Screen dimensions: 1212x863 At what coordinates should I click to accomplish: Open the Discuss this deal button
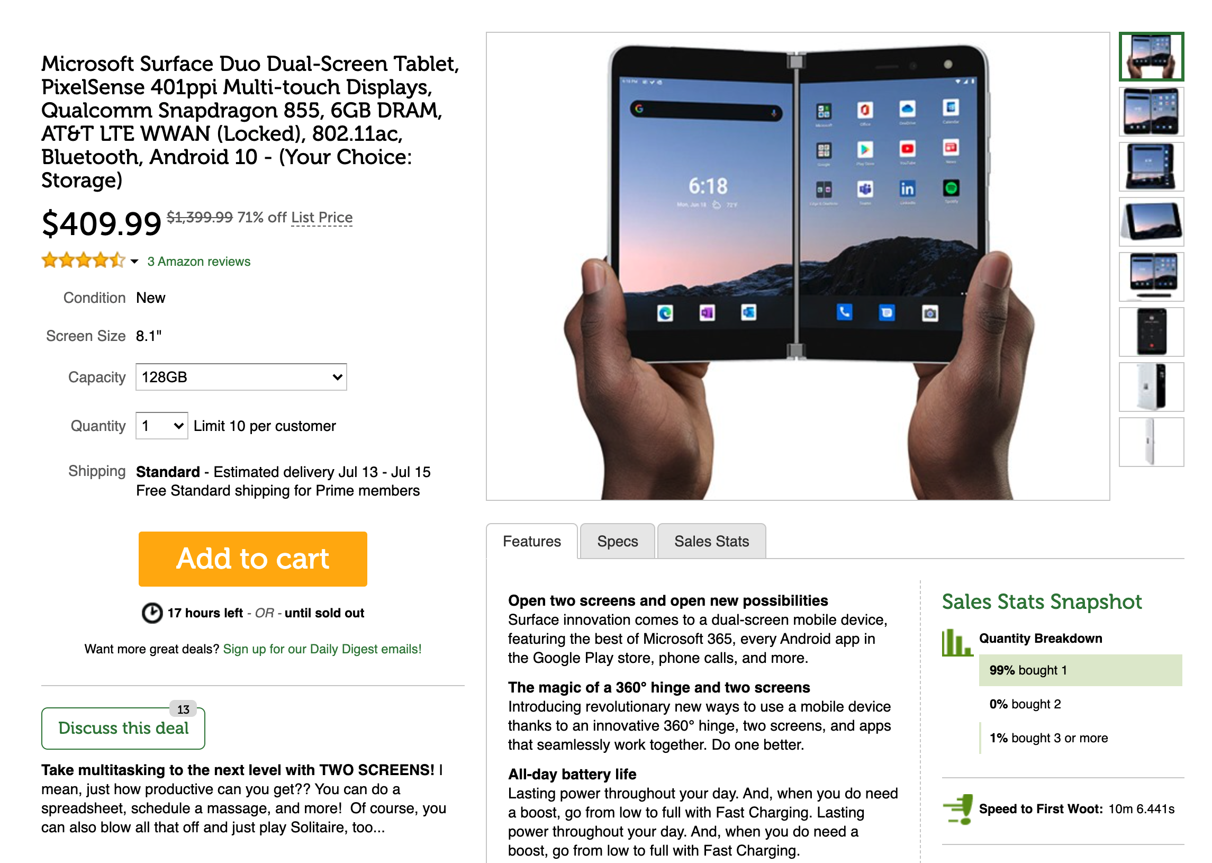(123, 728)
